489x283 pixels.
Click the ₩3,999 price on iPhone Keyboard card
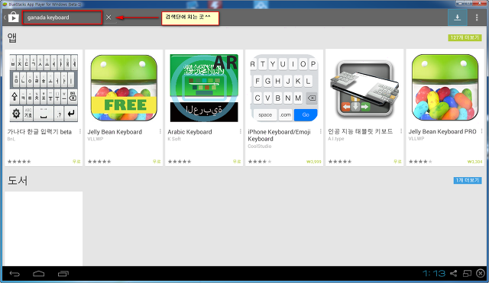click(314, 162)
